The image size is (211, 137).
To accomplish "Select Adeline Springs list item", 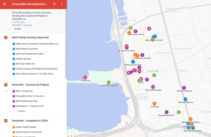I will (x=22, y=59).
